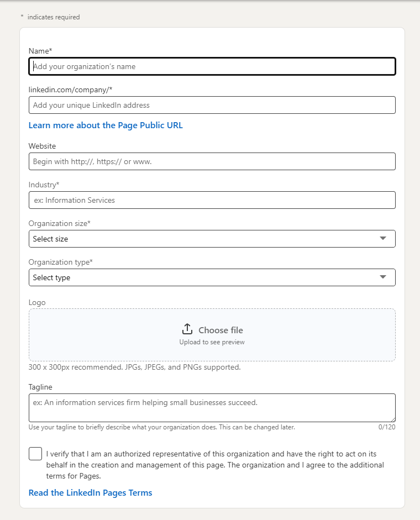The height and width of the screenshot is (520, 420).
Task: Click the Organization type dropdown arrow
Action: pyautogui.click(x=383, y=277)
